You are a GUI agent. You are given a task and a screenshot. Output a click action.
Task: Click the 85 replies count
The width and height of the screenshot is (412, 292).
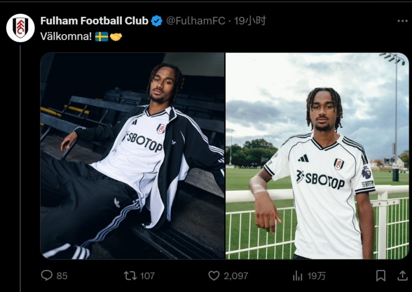62,276
